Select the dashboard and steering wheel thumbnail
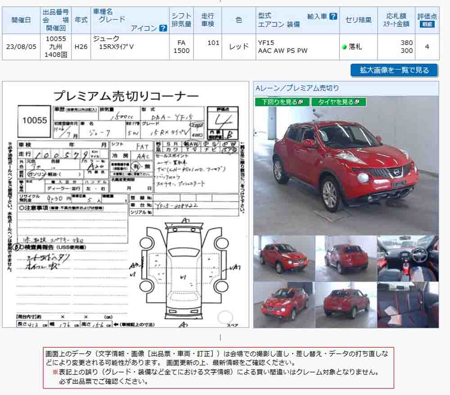The image size is (450, 395). pos(408,258)
